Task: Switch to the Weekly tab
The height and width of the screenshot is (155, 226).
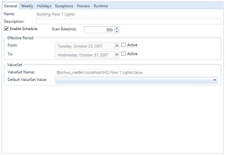Action: tap(27, 6)
